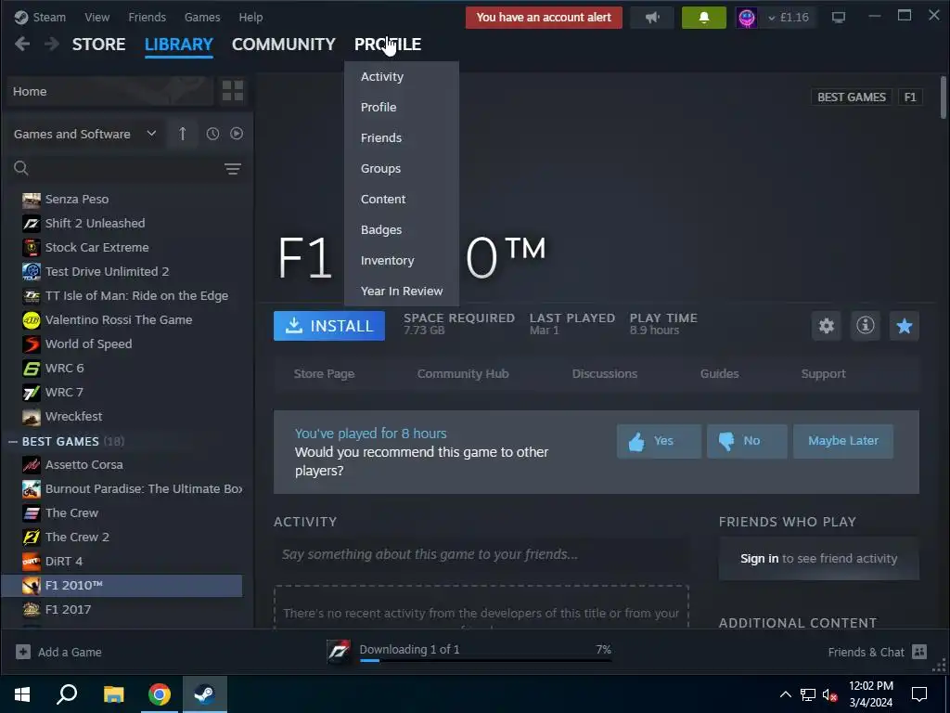Click the BEST GAMES collection tag
The height and width of the screenshot is (713, 950).
click(x=852, y=97)
